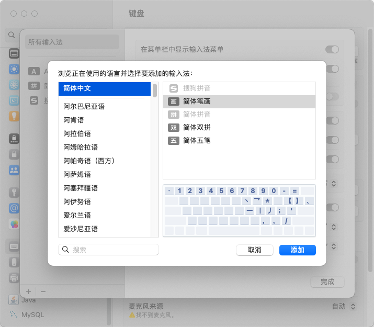374x327 pixels.
Task: Open Java pane in settings sidebar
Action: [22, 300]
